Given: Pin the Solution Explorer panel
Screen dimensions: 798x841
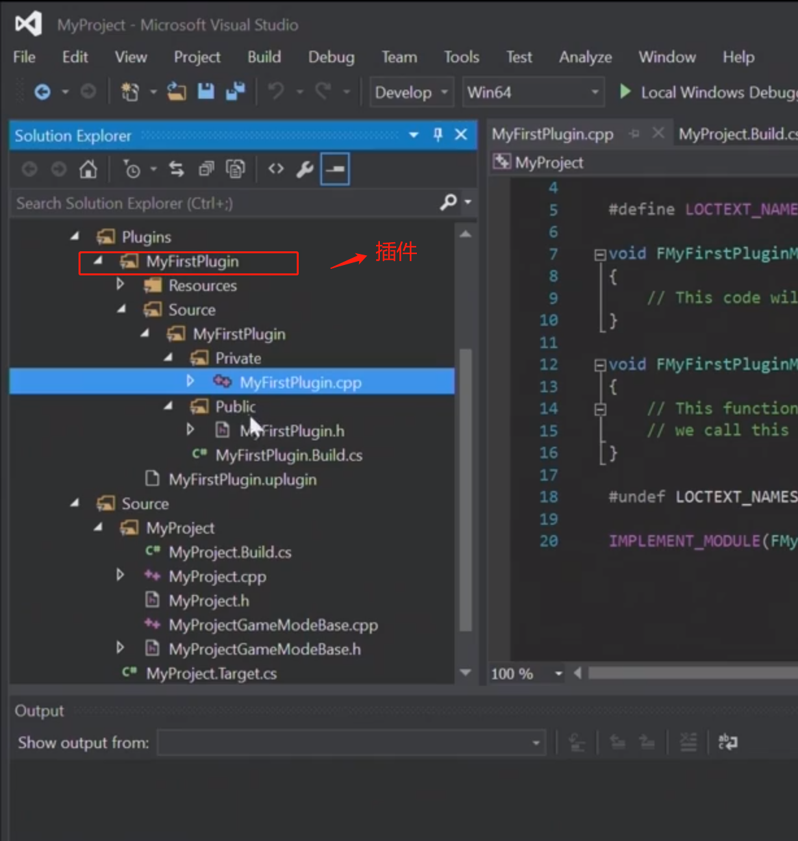Looking at the screenshot, I should tap(438, 134).
